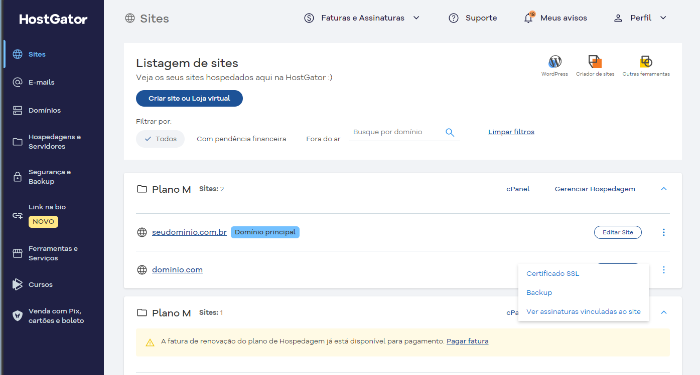Click Criar site ou Loja virtual button
The width and height of the screenshot is (700, 375).
click(189, 99)
